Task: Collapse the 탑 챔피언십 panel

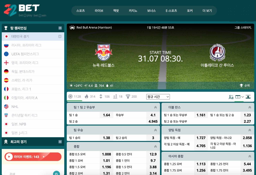Action: [x=60, y=28]
